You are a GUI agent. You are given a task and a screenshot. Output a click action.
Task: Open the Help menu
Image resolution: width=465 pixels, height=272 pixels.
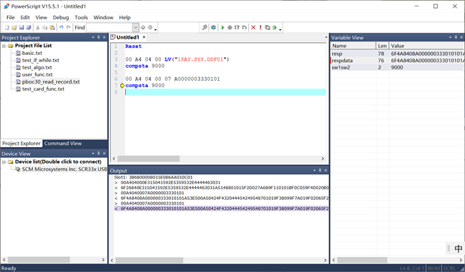(x=125, y=17)
